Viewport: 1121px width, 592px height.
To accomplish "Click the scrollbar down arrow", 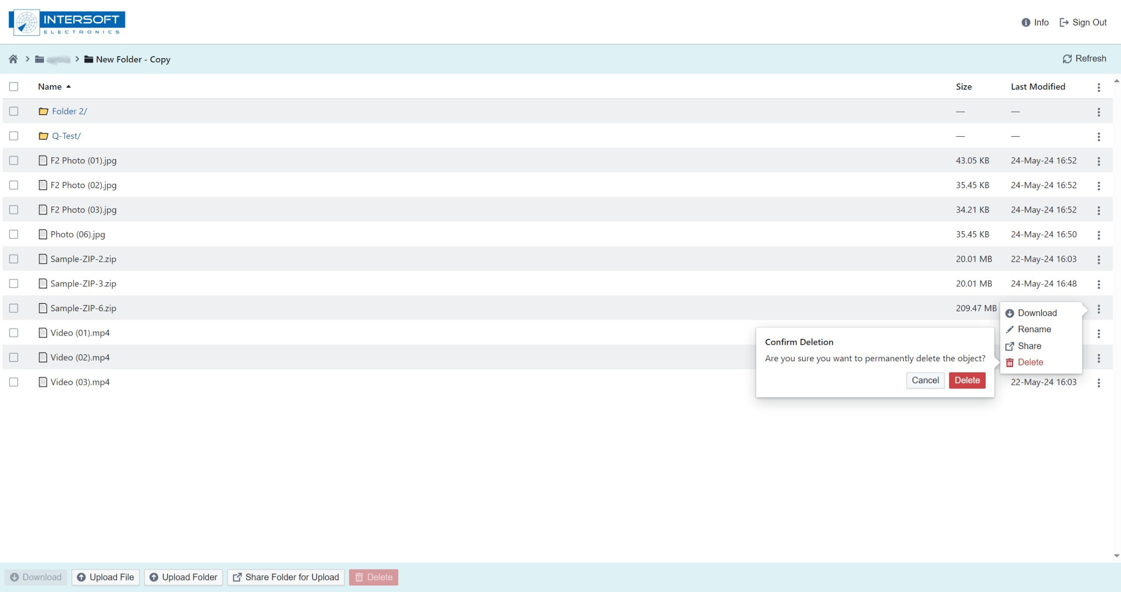I will [1117, 556].
